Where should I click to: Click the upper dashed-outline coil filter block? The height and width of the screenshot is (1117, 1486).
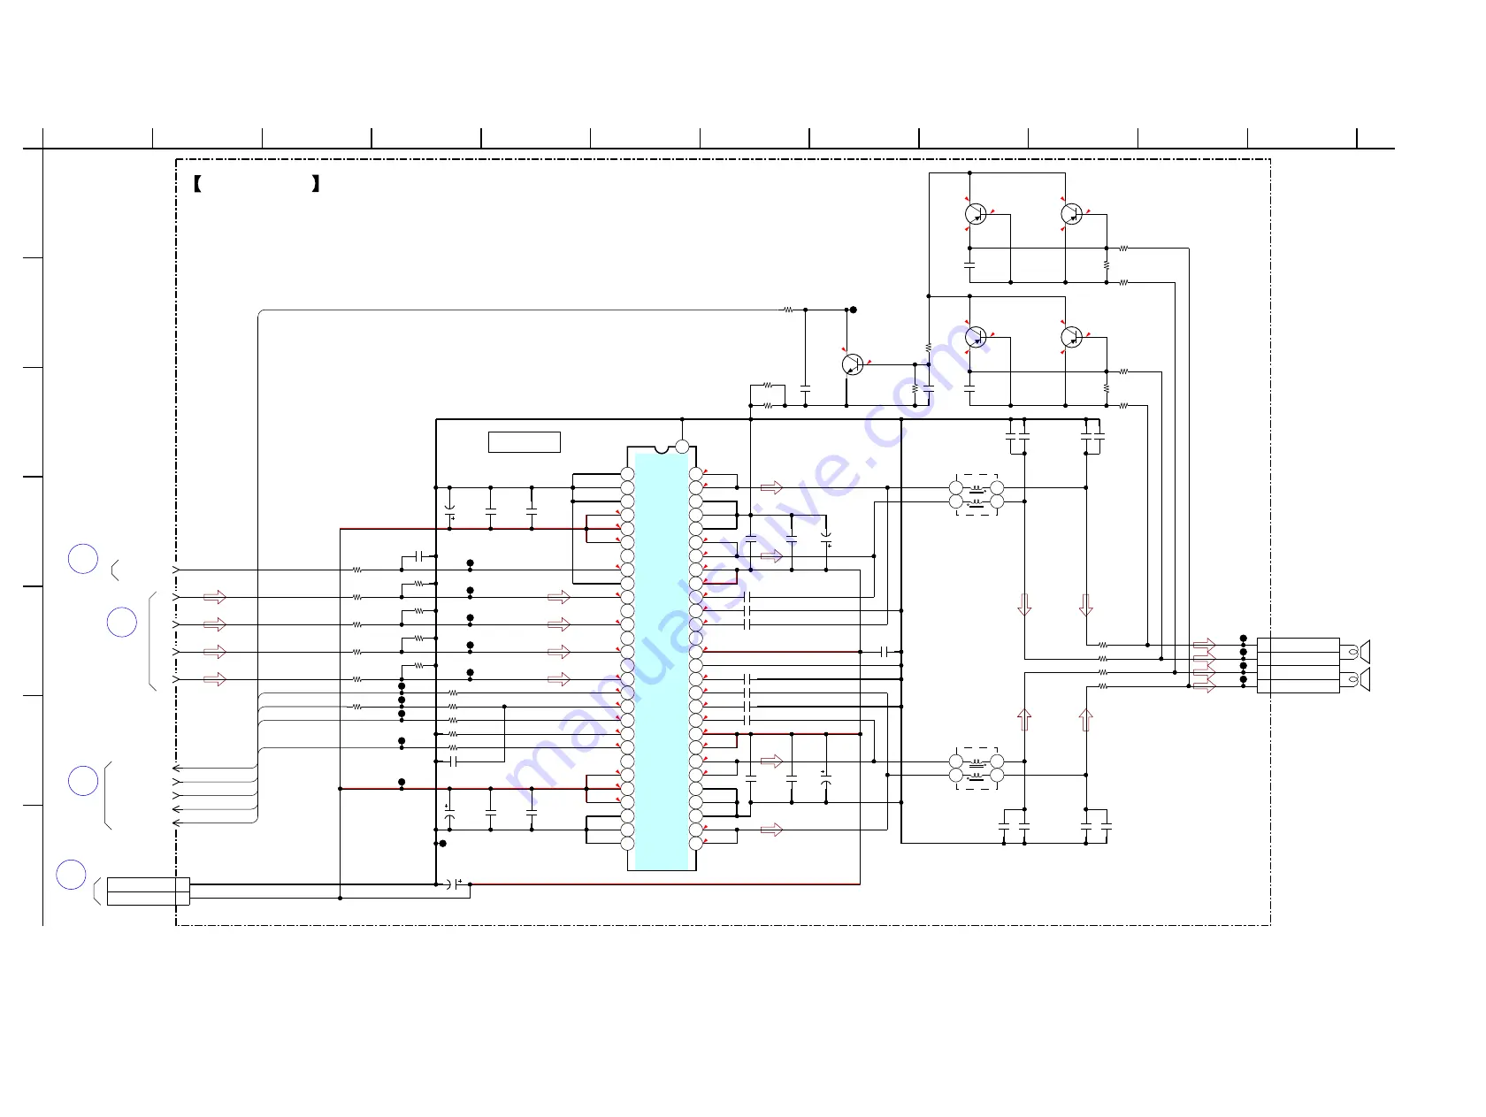(x=977, y=494)
